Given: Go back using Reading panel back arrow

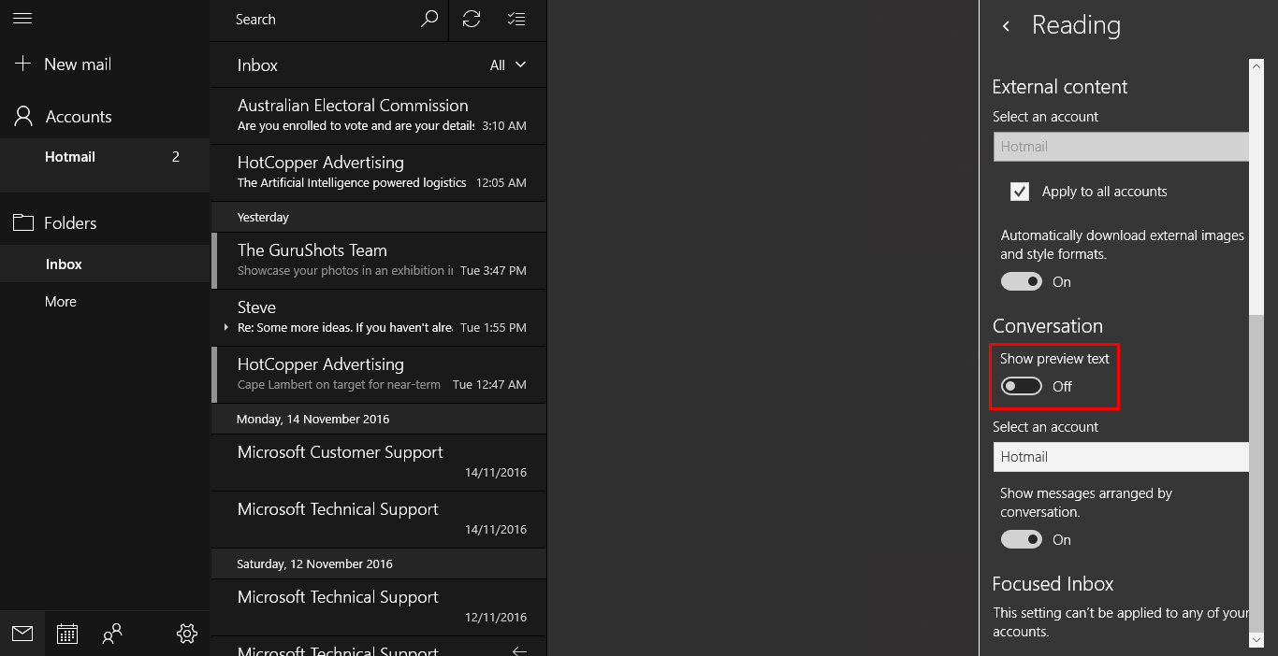Looking at the screenshot, I should [x=1006, y=26].
